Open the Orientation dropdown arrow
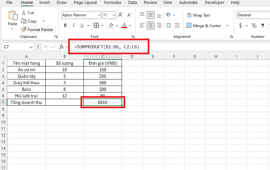The width and height of the screenshot is (270, 170). [174, 15]
